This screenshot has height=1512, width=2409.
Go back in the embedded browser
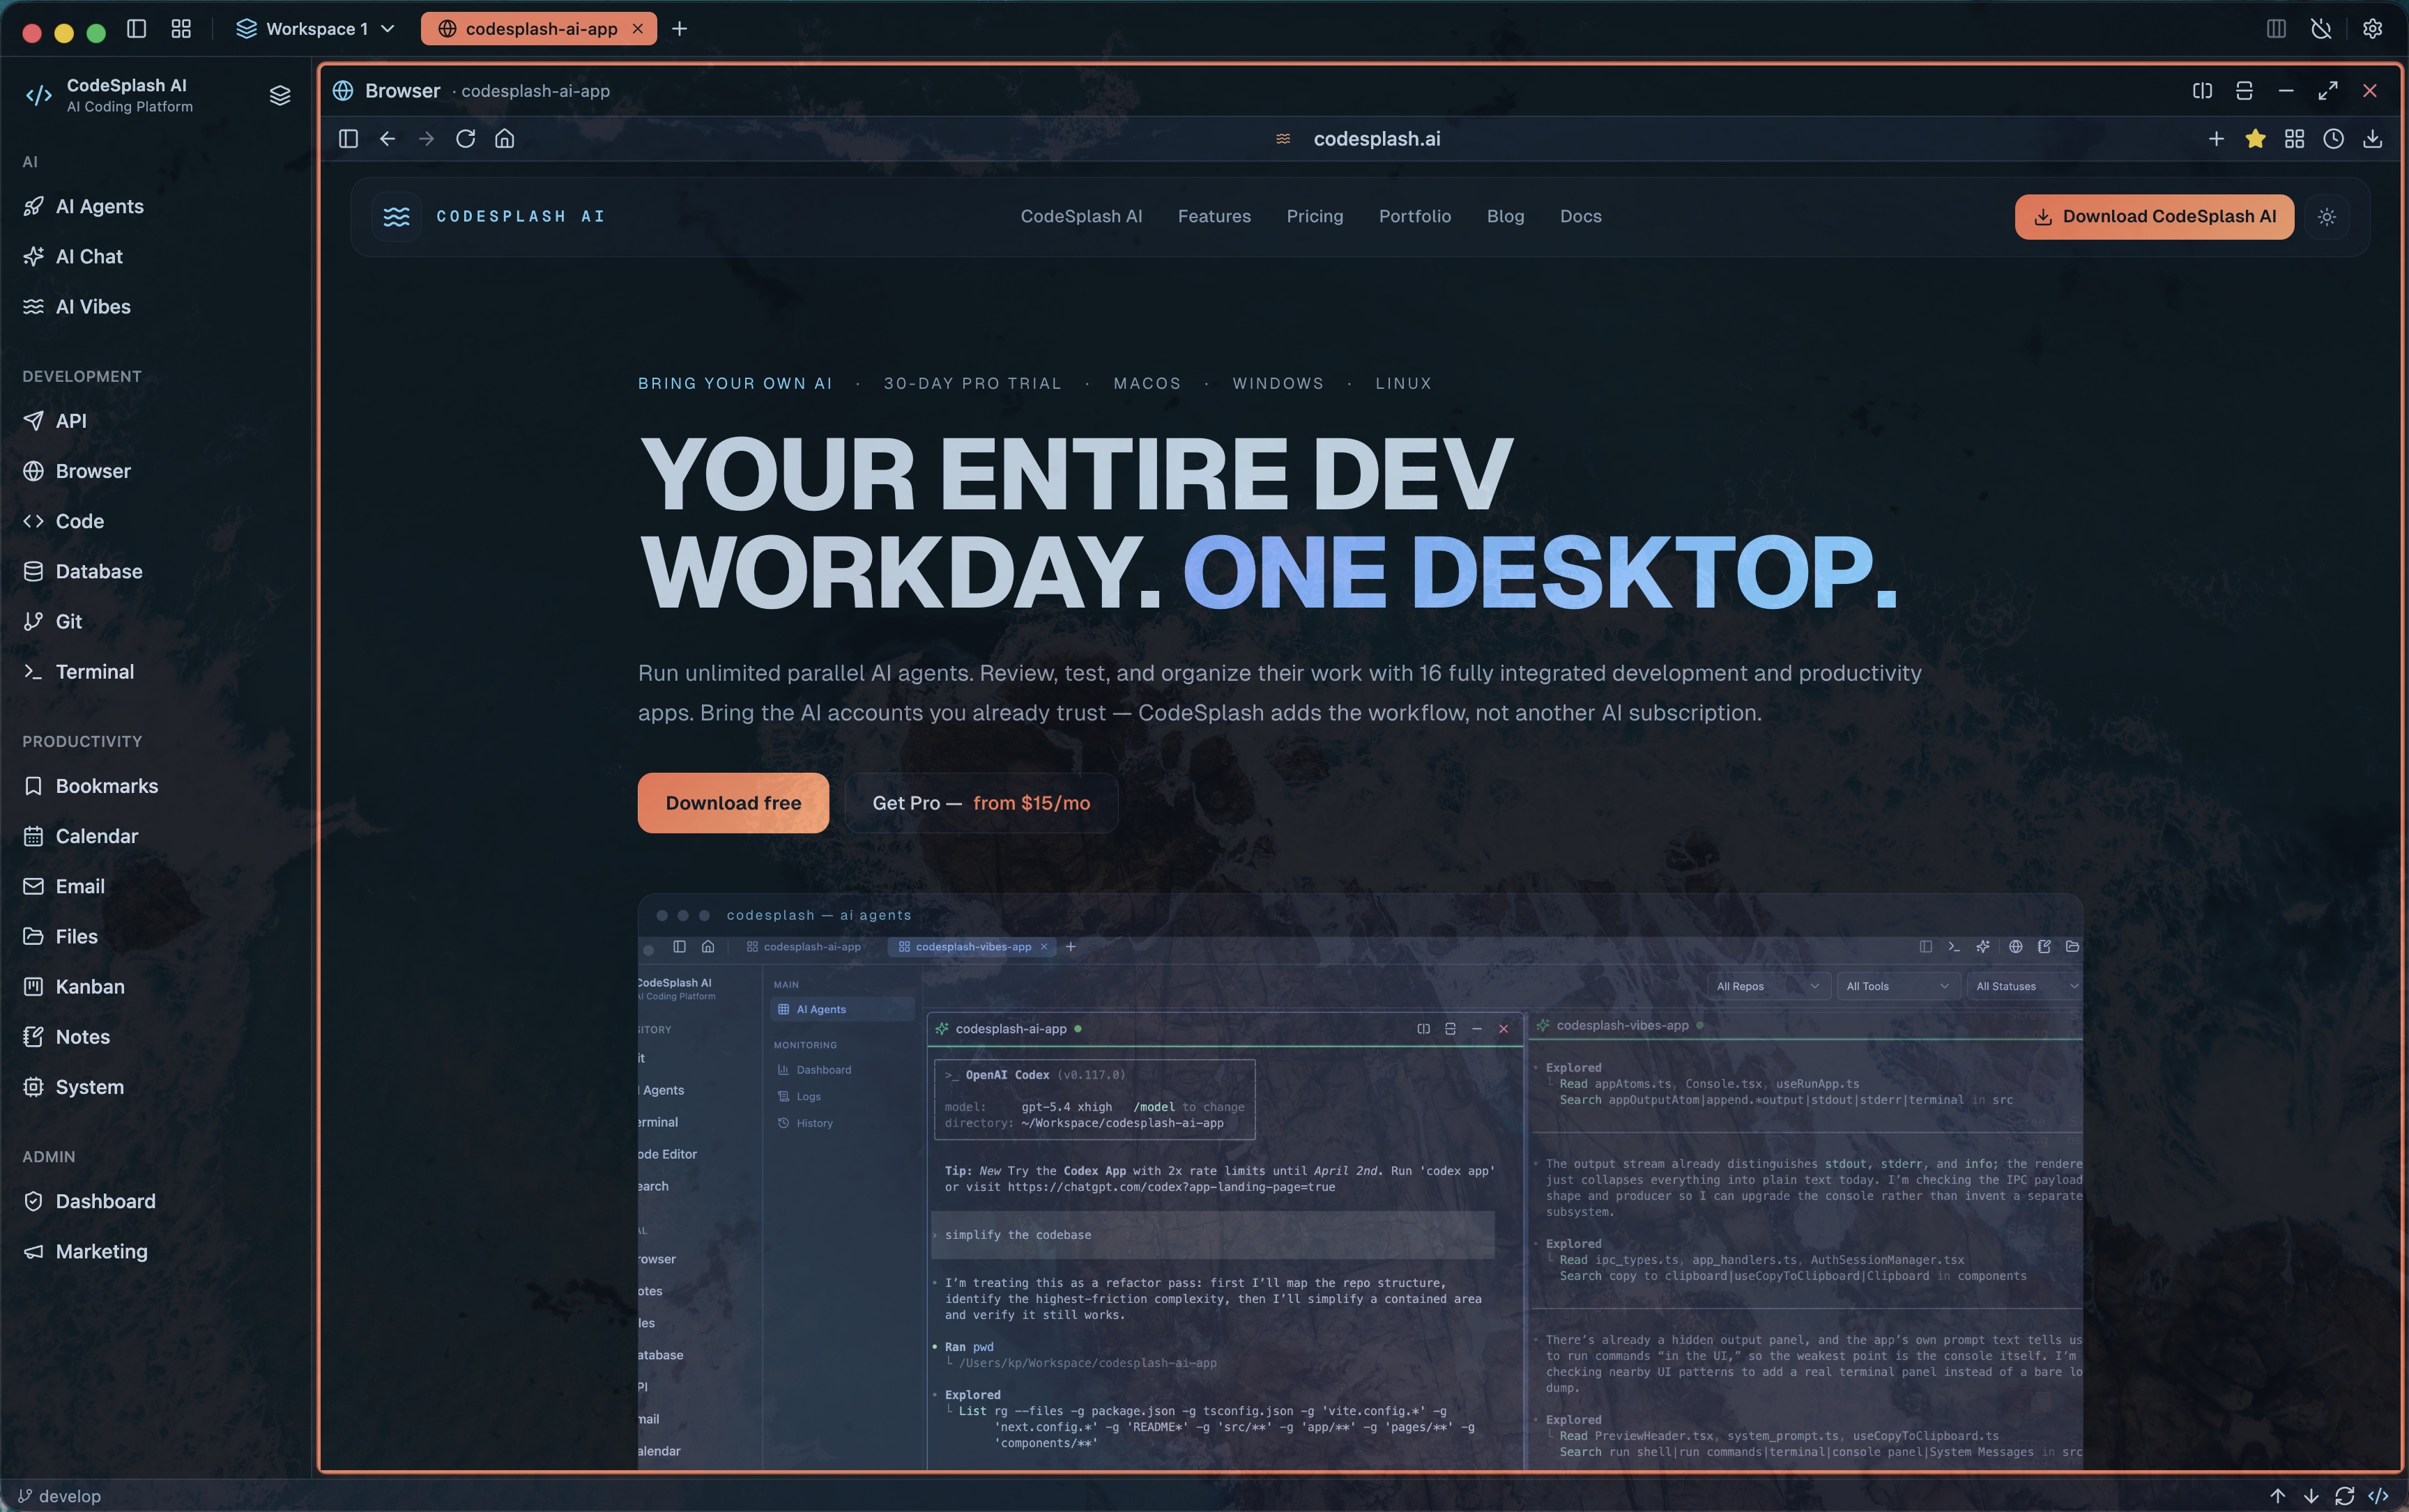tap(387, 139)
